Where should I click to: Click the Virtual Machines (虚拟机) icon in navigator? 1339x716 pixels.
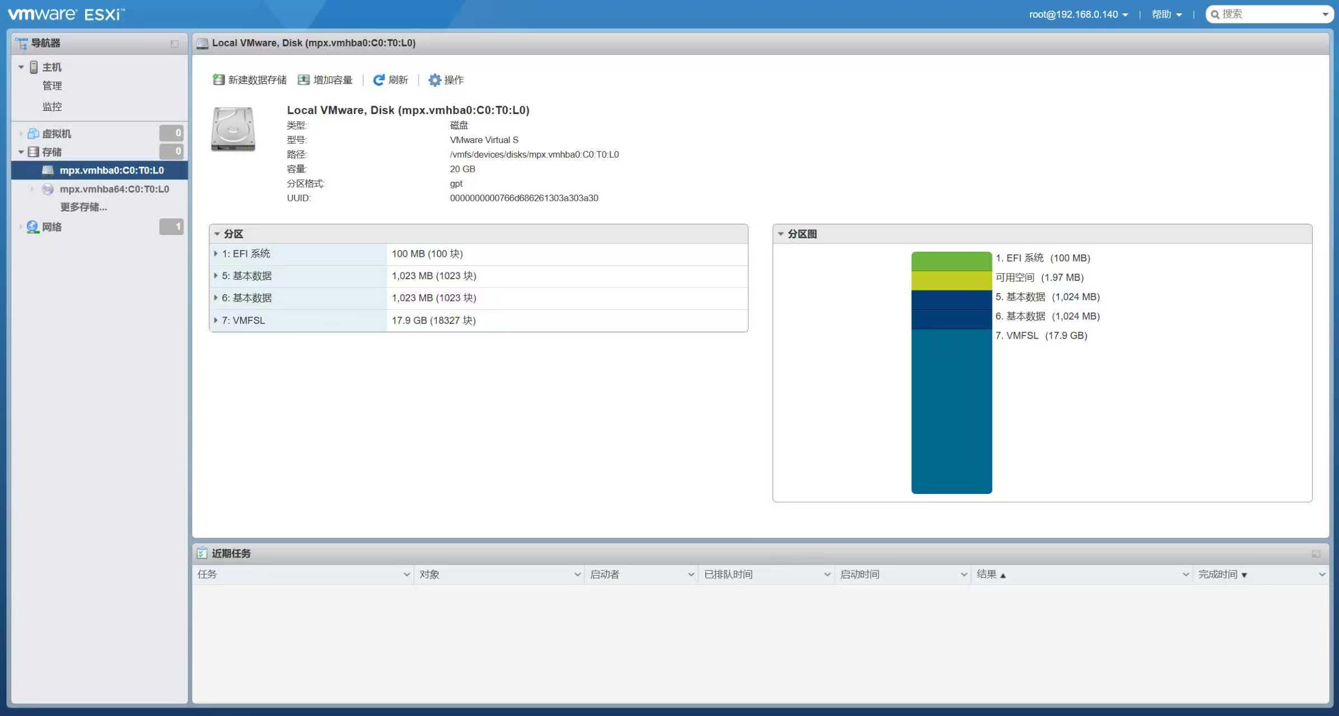coord(33,134)
